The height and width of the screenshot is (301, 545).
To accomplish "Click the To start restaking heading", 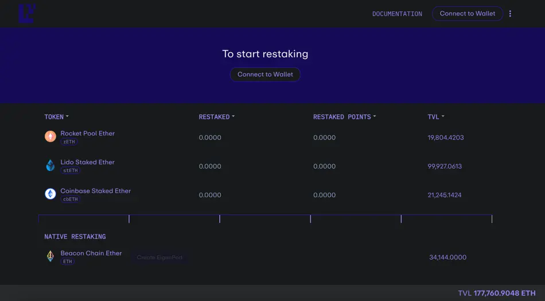I will coord(265,54).
